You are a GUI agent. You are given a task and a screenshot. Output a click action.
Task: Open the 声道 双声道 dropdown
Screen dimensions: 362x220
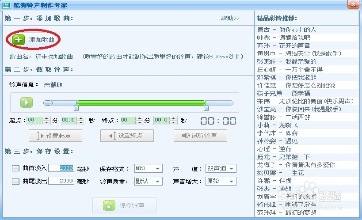click(x=221, y=168)
